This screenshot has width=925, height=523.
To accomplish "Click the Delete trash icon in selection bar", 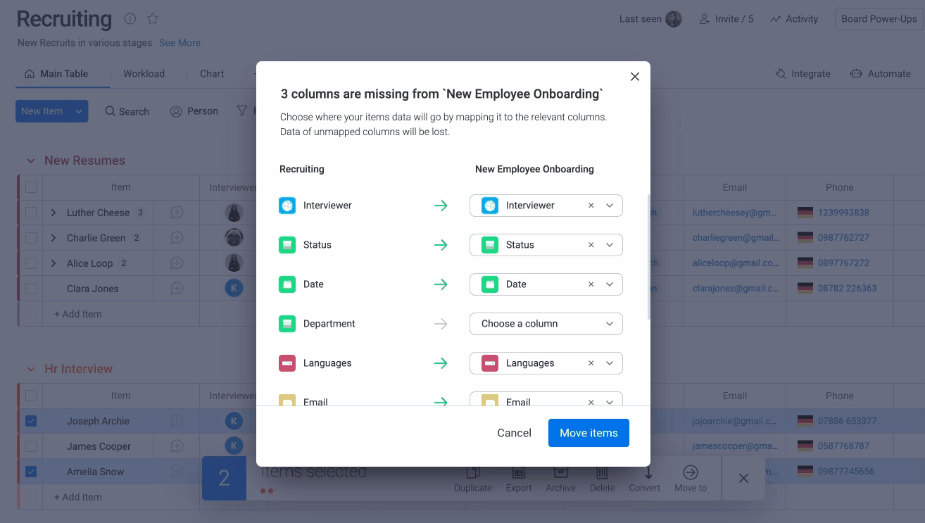I will coord(602,474).
